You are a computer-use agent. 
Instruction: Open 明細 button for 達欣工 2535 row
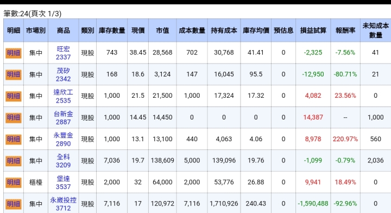[x=14, y=96]
